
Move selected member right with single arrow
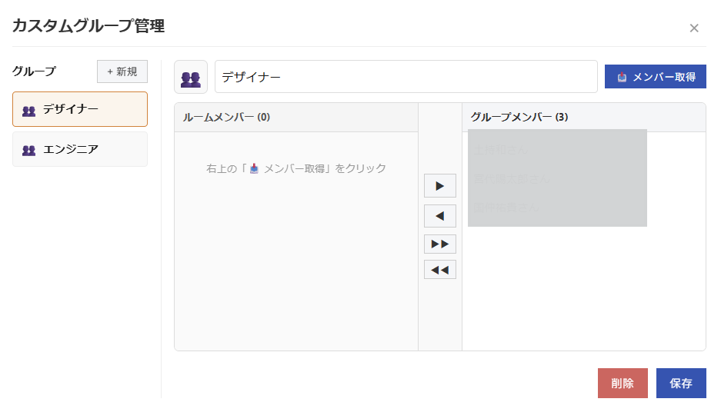[439, 185]
